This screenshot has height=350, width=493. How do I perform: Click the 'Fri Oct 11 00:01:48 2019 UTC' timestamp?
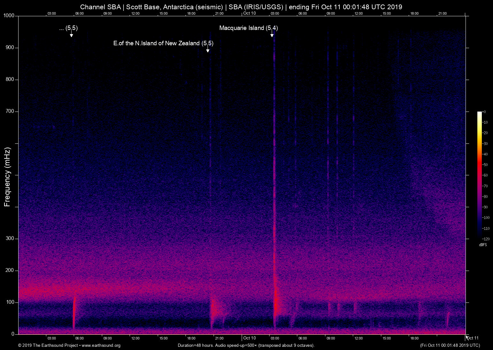pyautogui.click(x=450, y=346)
